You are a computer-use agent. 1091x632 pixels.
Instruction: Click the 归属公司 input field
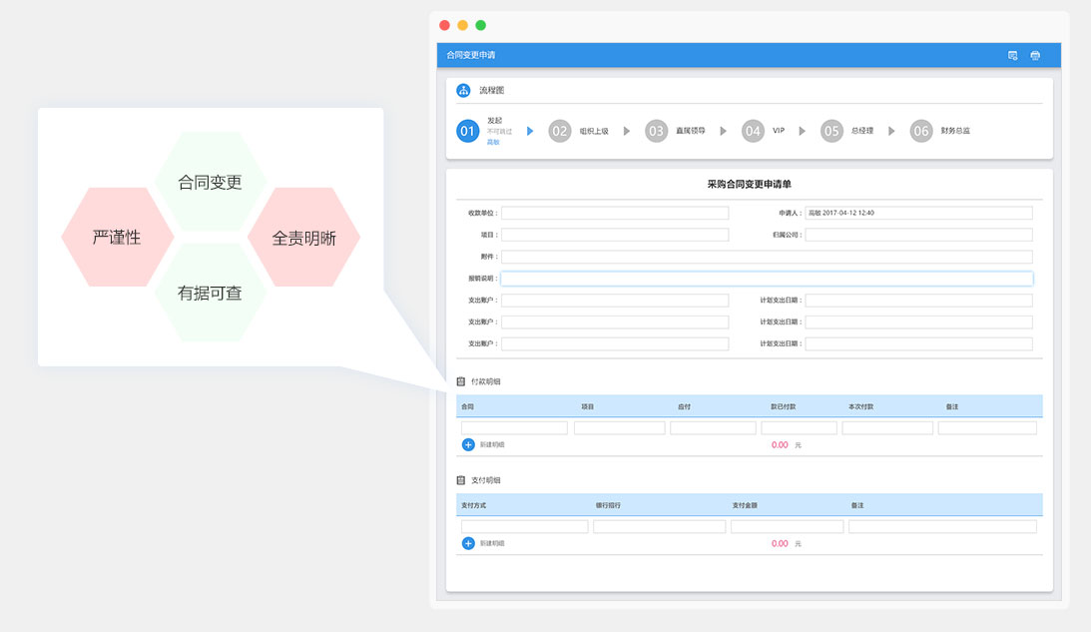click(x=918, y=235)
